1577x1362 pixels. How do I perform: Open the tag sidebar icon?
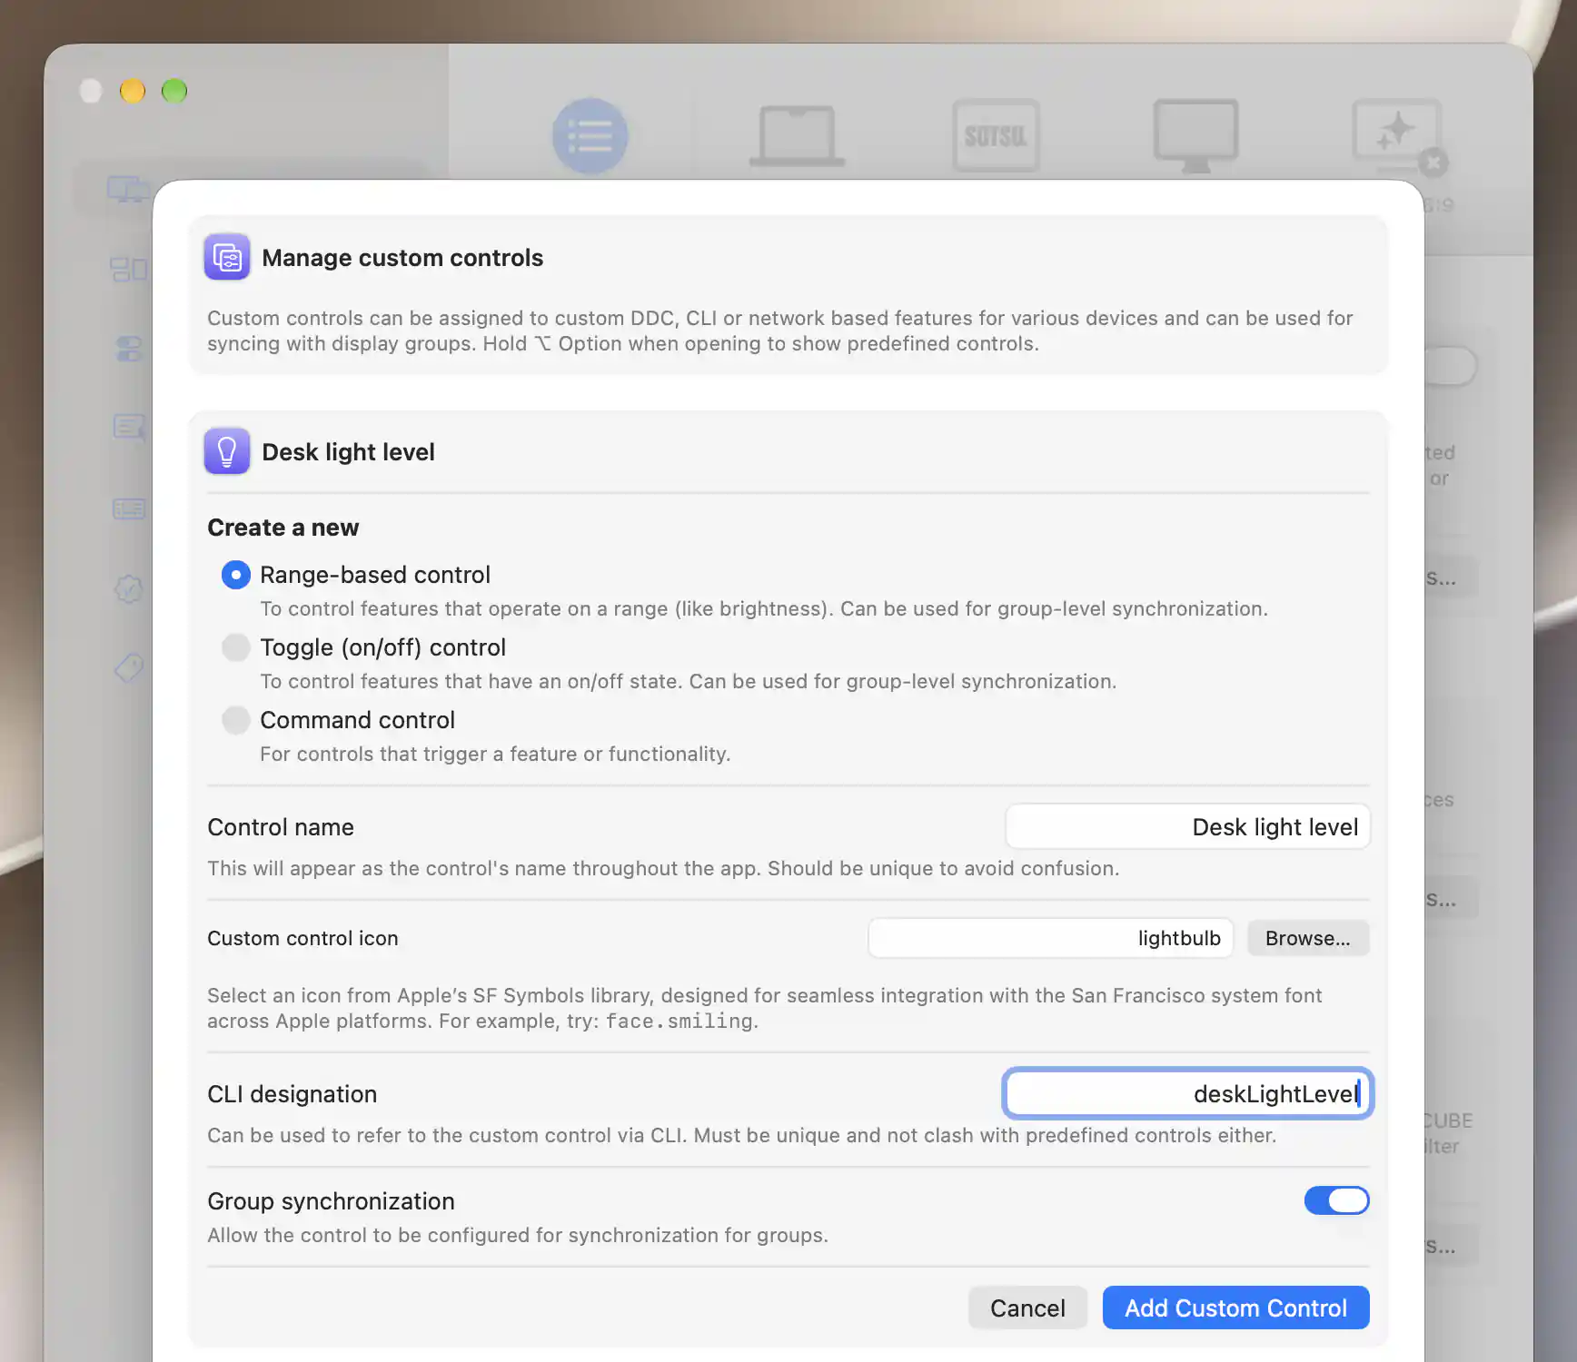pyautogui.click(x=129, y=668)
